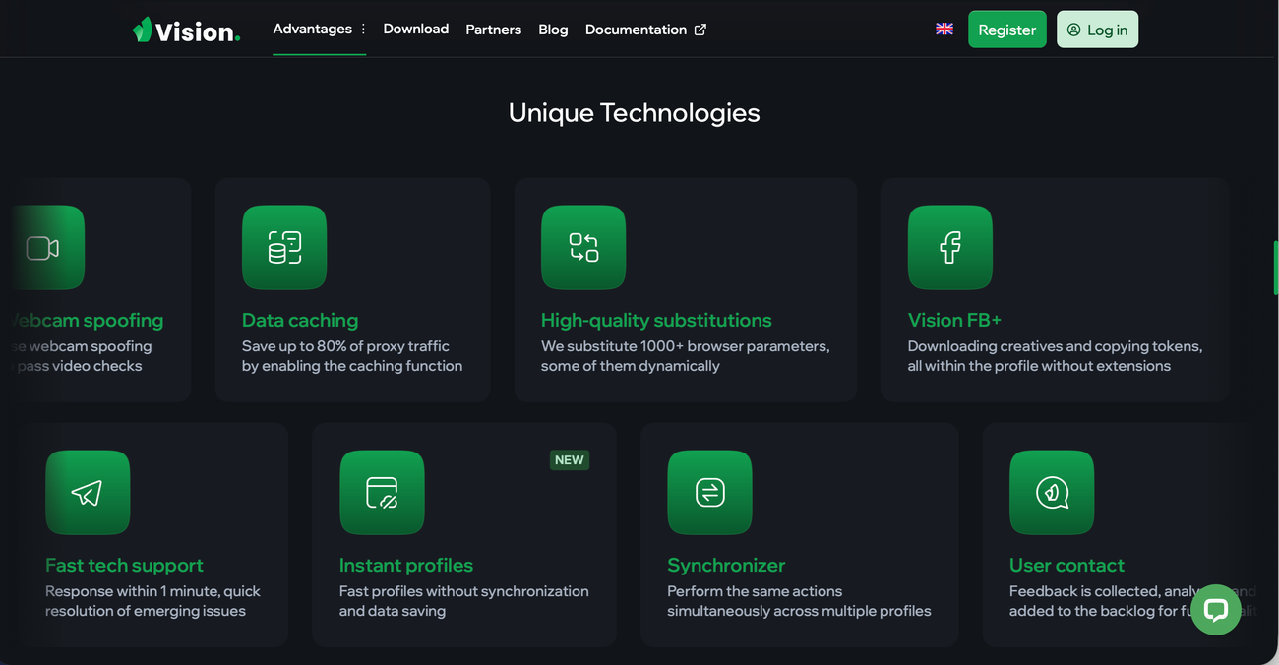Viewport: 1279px width, 665px height.
Task: Click the Vision logo in header
Action: tap(186, 30)
